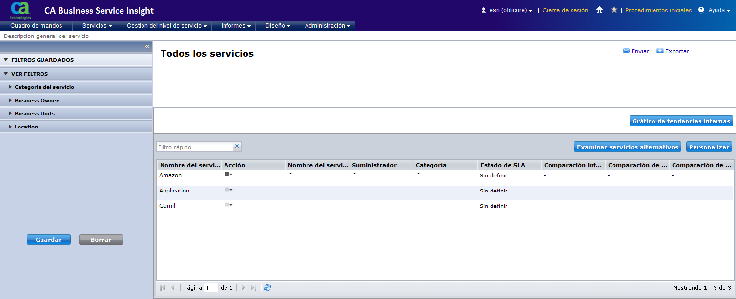Viewport: 736px width, 299px height.
Task: Clear the quick filter with X icon
Action: pos(237,146)
